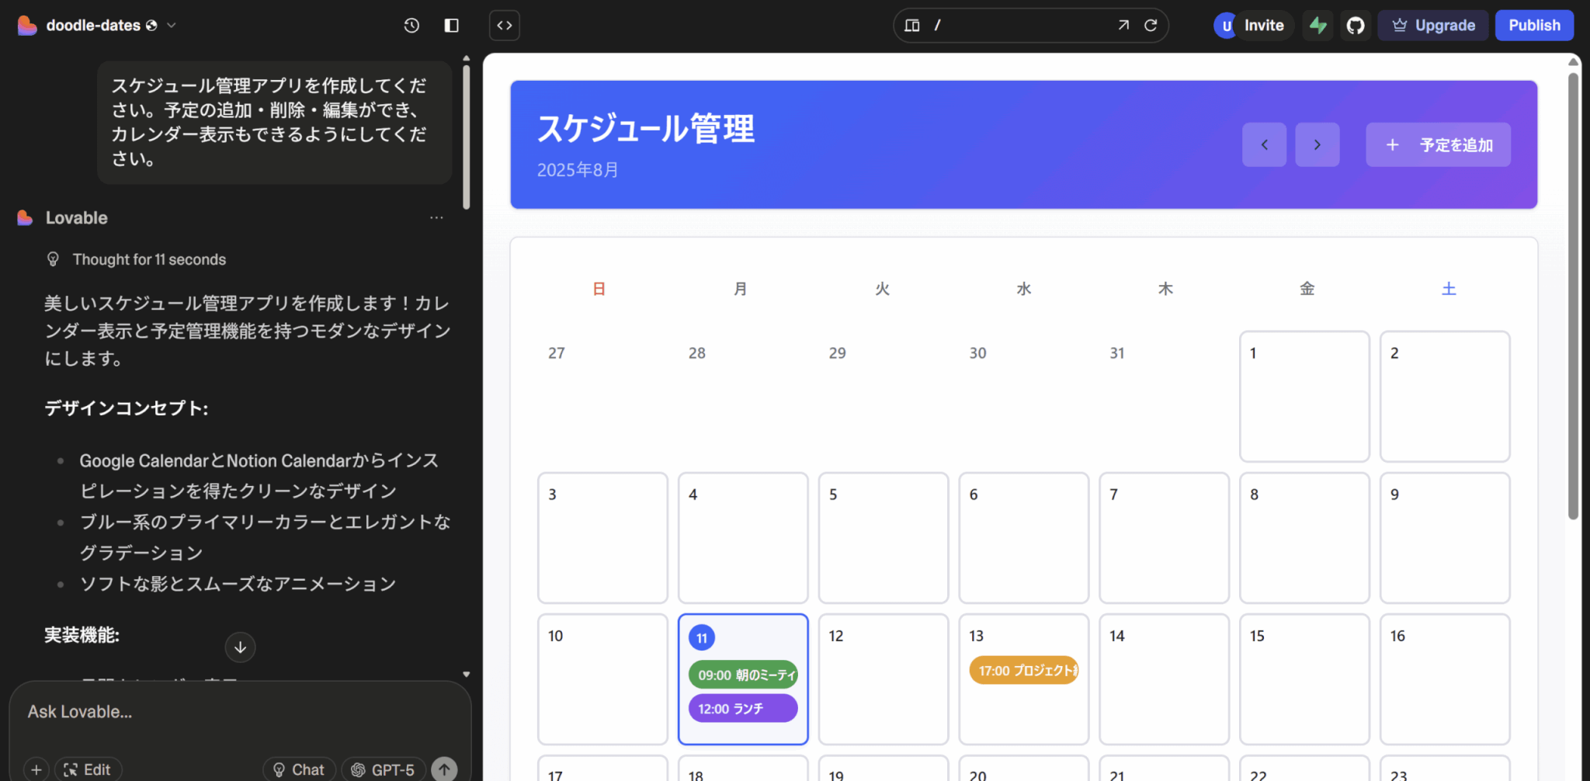Toggle the chat sidebar panel icon
Screen dimensions: 1590x781
pyautogui.click(x=451, y=26)
